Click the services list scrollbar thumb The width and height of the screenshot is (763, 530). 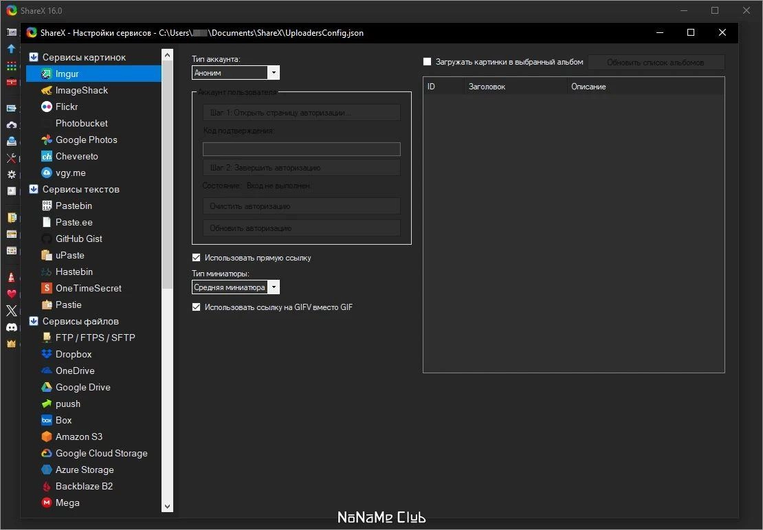[x=168, y=175]
